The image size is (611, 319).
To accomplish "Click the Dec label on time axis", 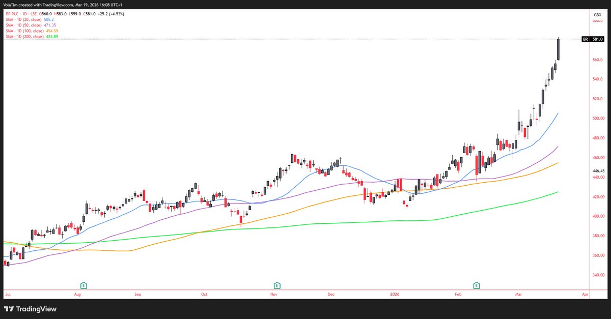I will click(x=330, y=294).
